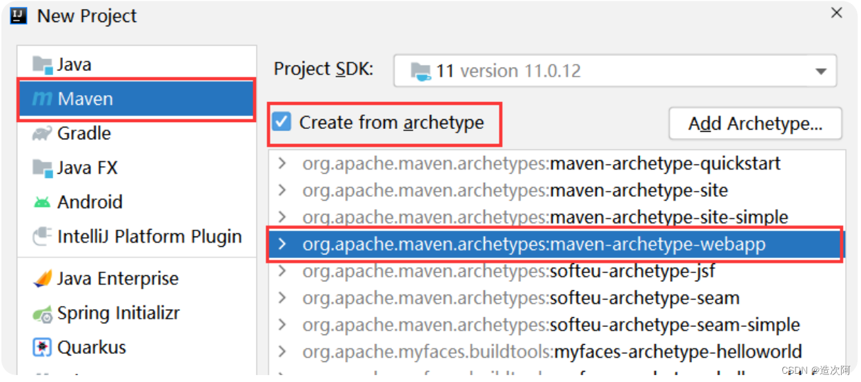Select Spring Initializr project type
The width and height of the screenshot is (861, 382).
(x=137, y=313)
